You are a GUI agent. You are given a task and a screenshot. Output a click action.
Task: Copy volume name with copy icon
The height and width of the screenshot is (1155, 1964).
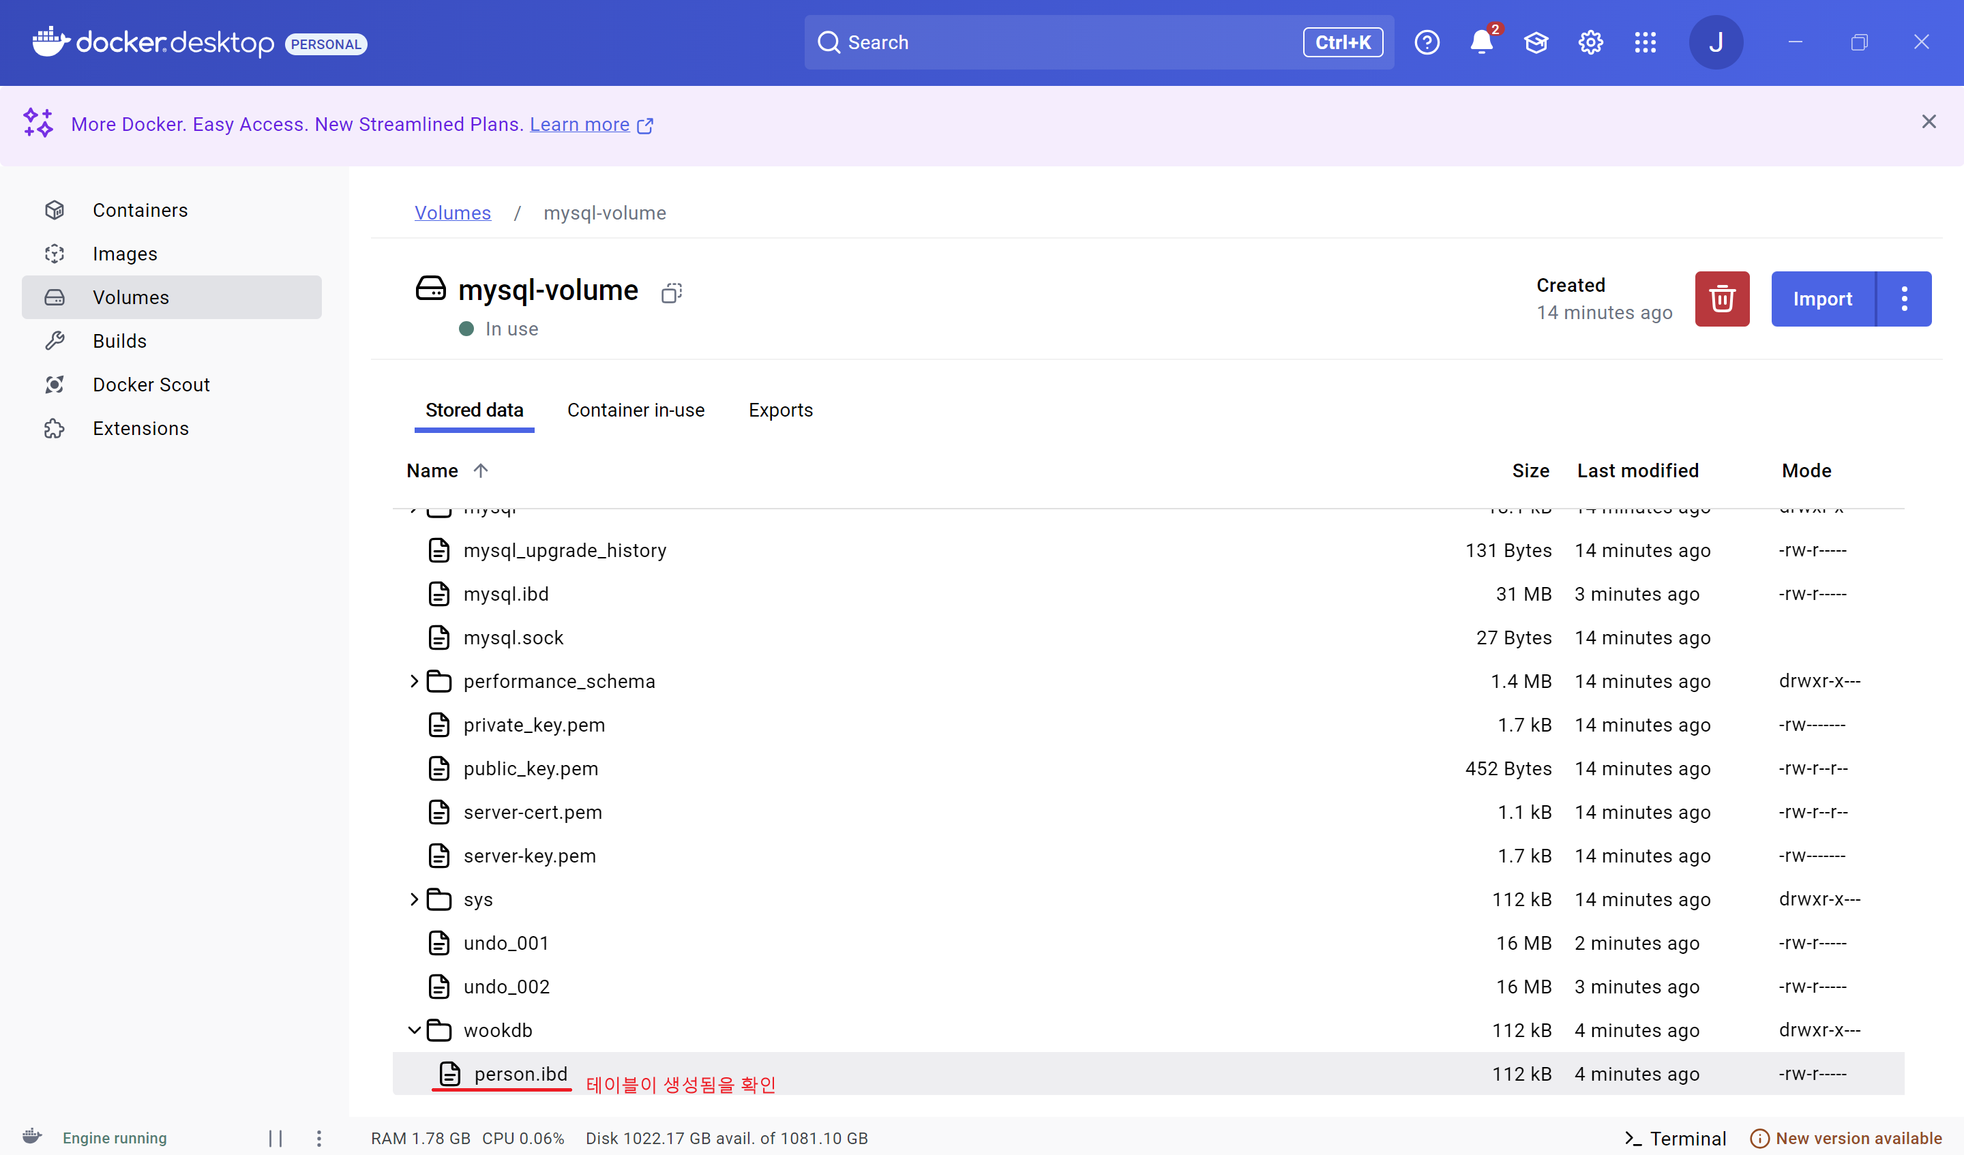click(671, 293)
